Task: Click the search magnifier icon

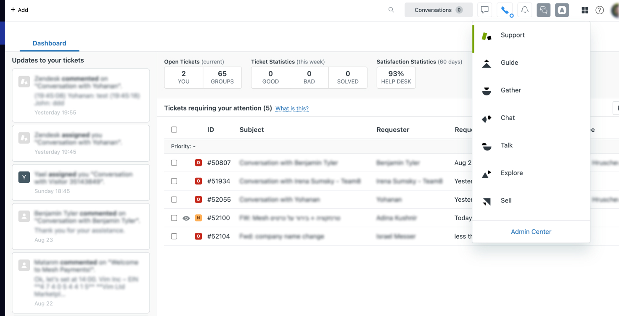Action: (391, 10)
